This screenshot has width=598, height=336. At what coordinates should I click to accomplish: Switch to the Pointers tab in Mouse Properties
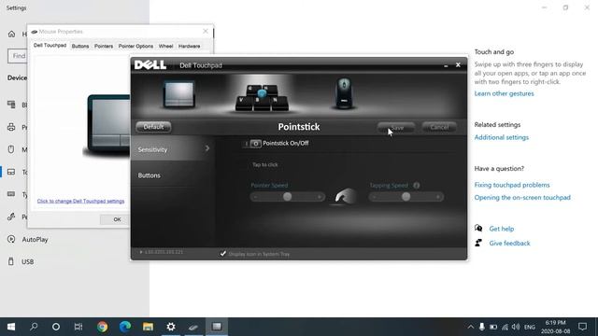point(104,46)
